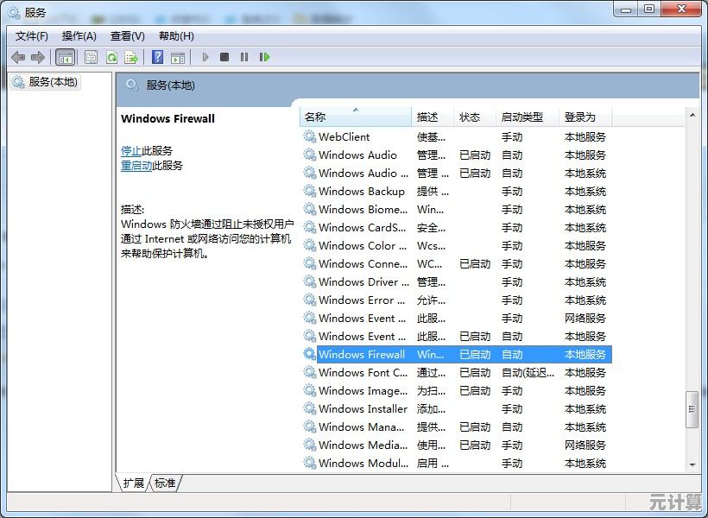Click the gear icon beside Windows Driver
This screenshot has width=708, height=518.
coord(310,281)
